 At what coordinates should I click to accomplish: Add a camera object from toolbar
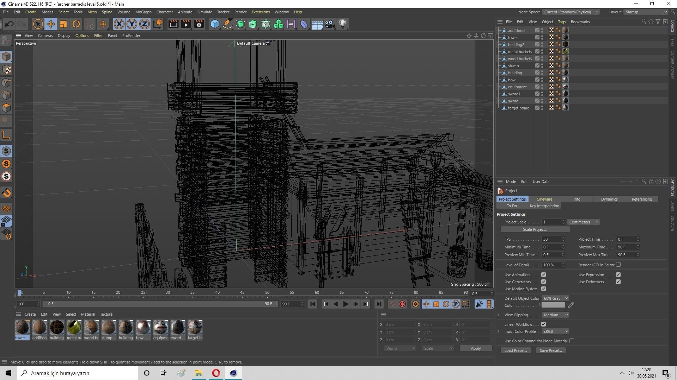pos(330,24)
